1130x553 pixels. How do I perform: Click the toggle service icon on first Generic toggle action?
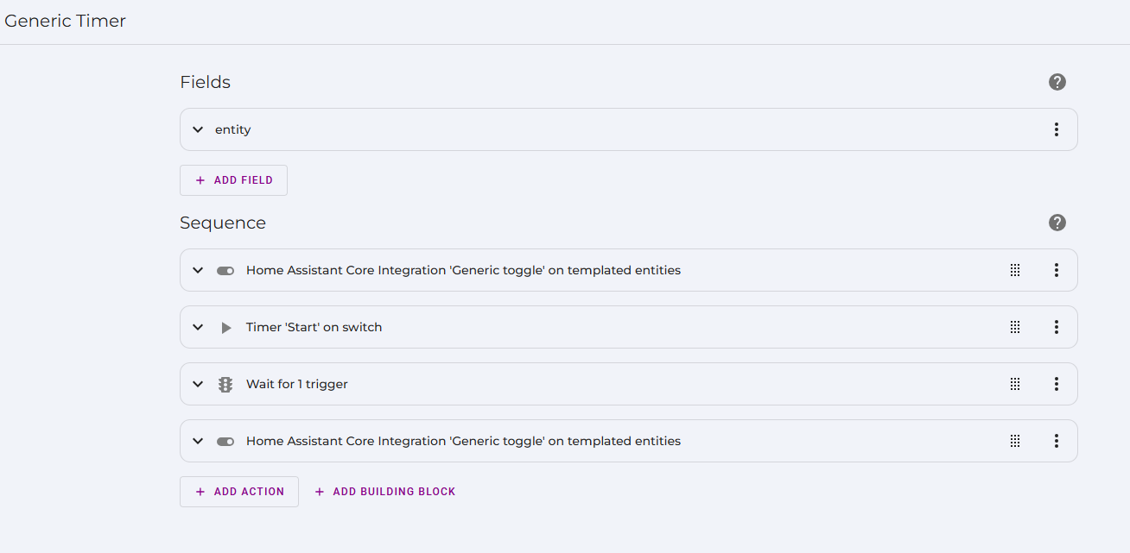pyautogui.click(x=225, y=270)
